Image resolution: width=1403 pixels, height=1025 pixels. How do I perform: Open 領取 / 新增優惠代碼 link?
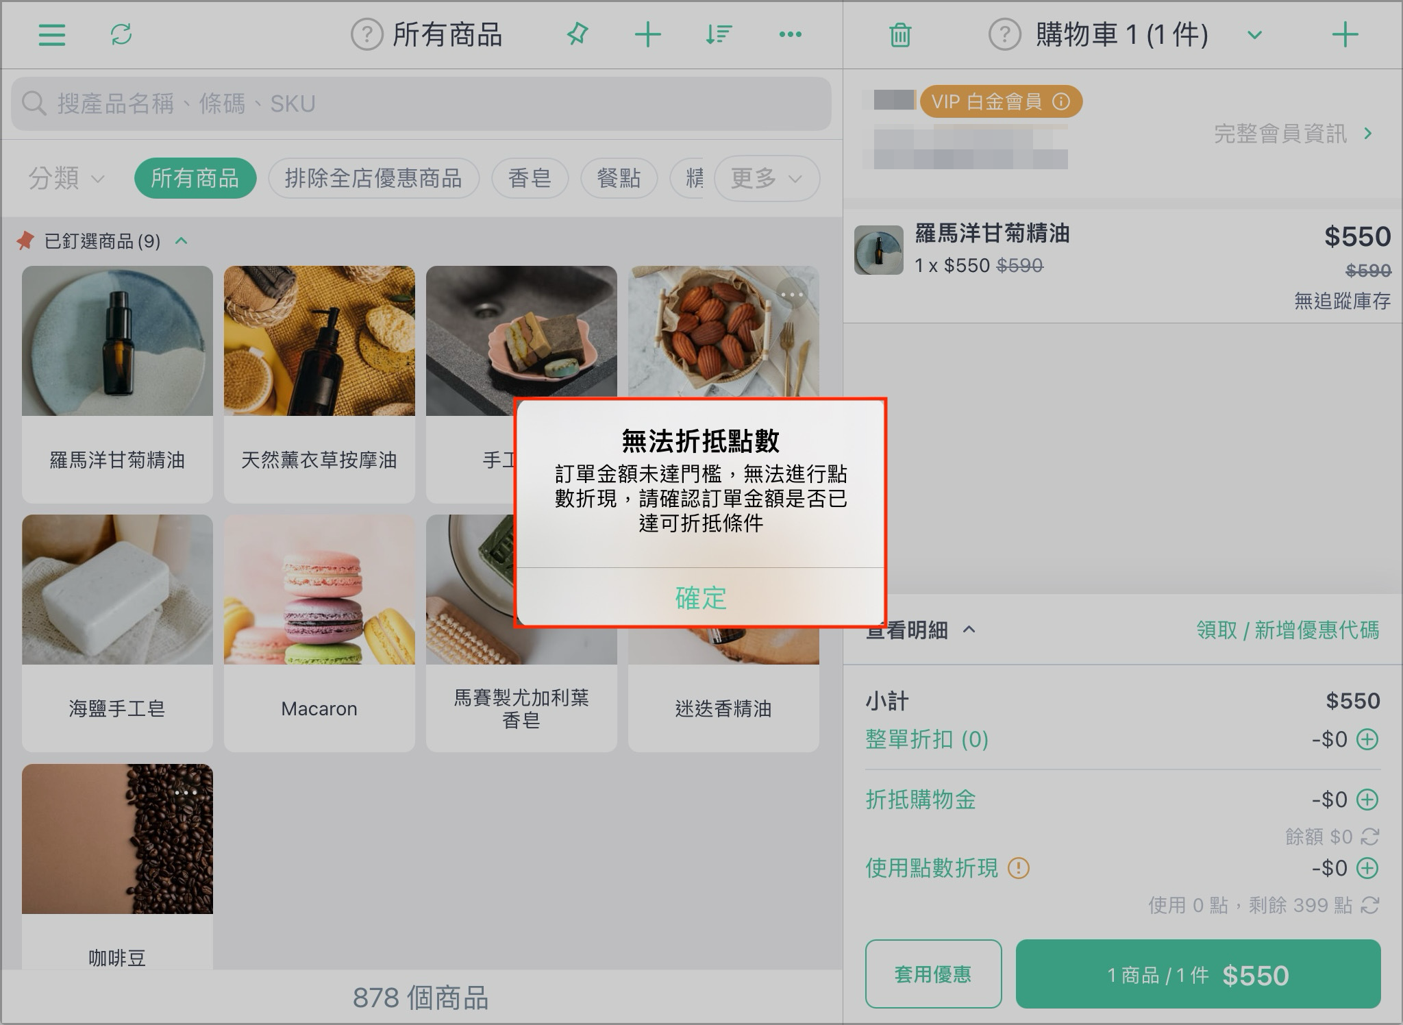pyautogui.click(x=1288, y=630)
